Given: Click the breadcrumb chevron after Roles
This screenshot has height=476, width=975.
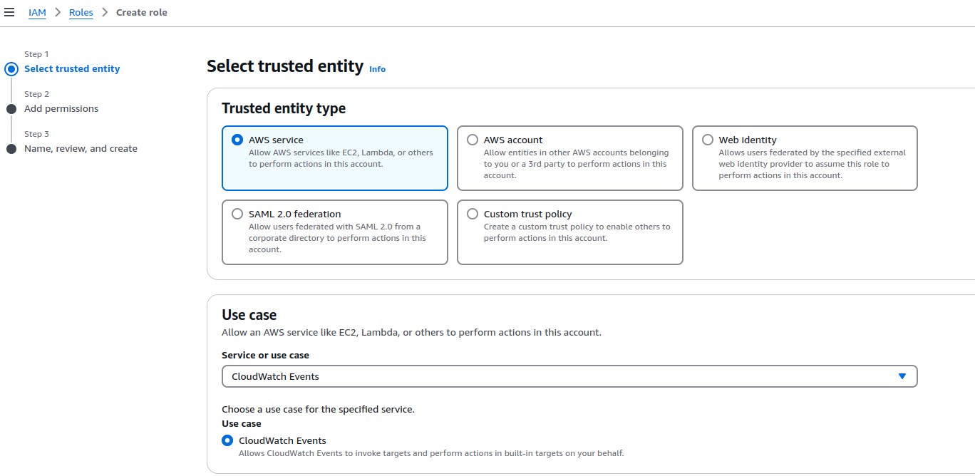Looking at the screenshot, I should (105, 12).
